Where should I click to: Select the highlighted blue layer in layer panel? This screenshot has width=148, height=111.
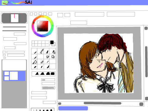(14, 76)
